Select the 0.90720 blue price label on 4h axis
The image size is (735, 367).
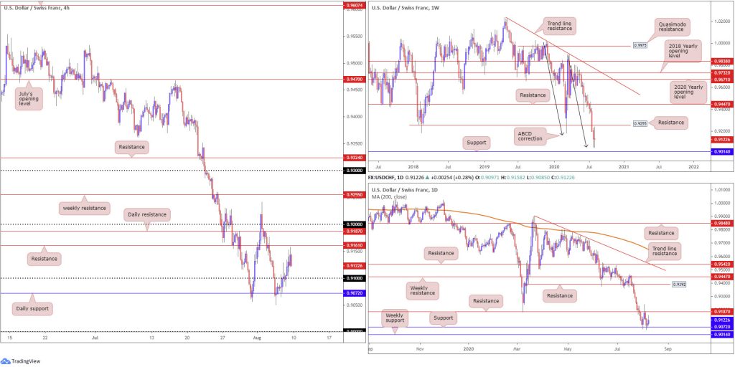click(x=353, y=293)
